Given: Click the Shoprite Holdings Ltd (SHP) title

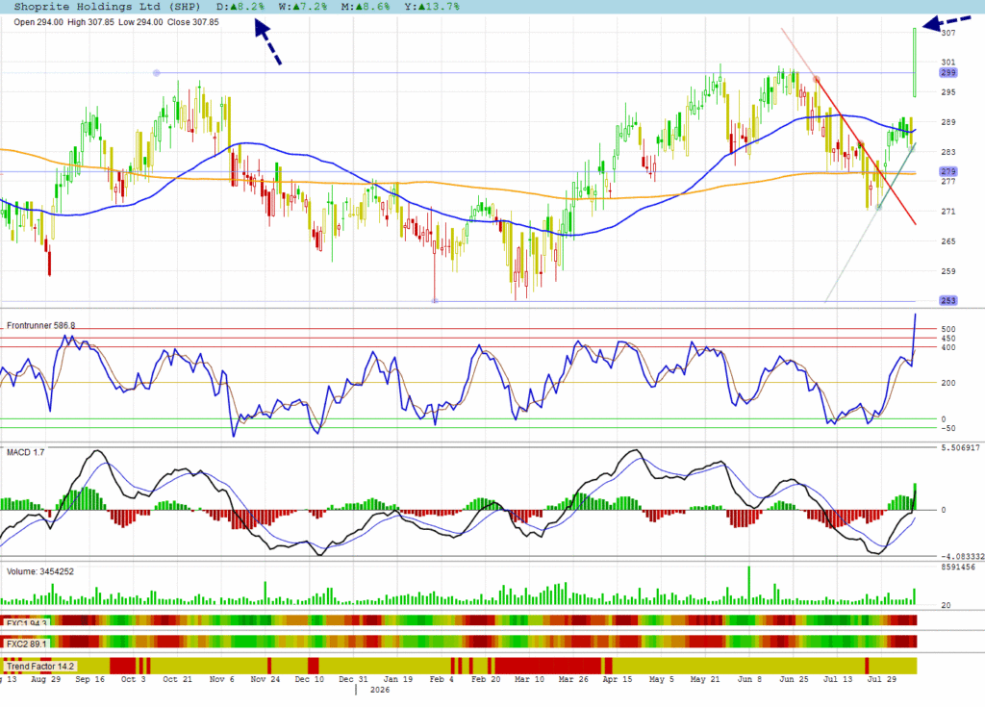Looking at the screenshot, I should [x=107, y=7].
